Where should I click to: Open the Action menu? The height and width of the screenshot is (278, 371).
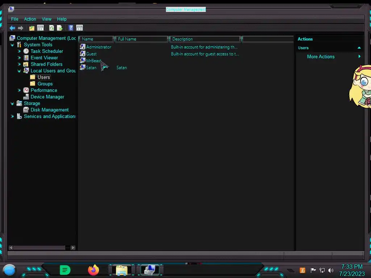30,19
